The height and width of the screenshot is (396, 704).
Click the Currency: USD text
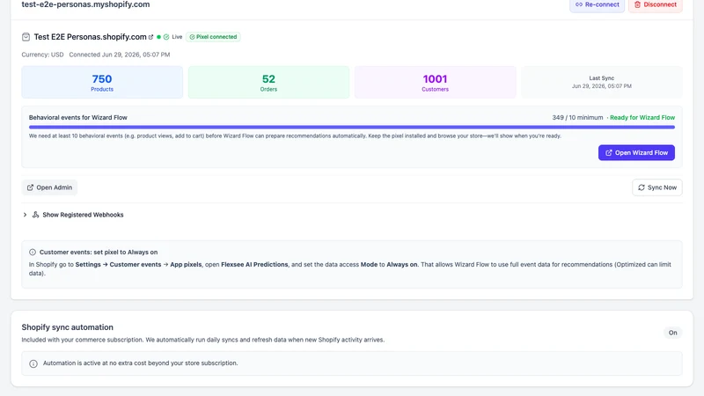tap(42, 55)
